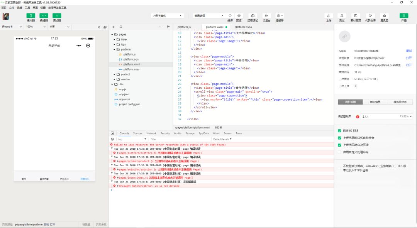Click 复制 link next to AppID
The image size is (417, 228).
409,51
